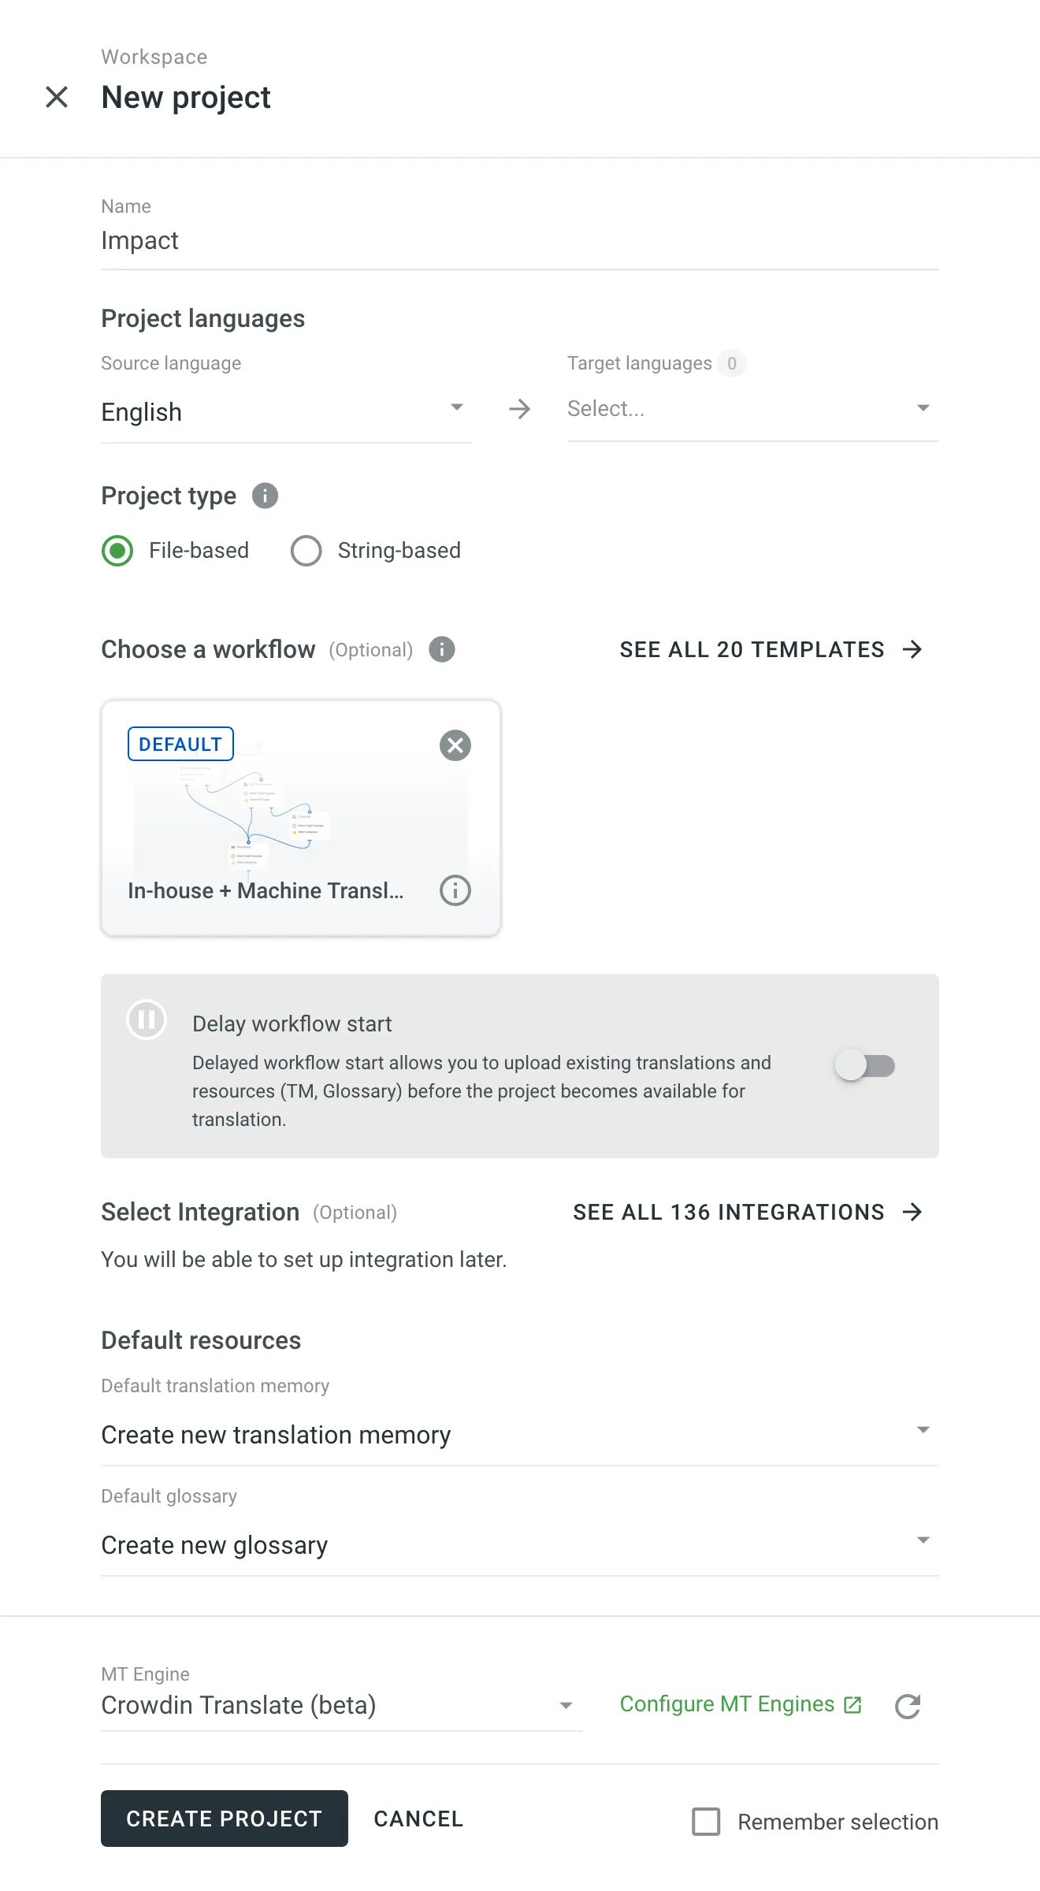The width and height of the screenshot is (1040, 1891).
Task: Check the Remember selection checkbox
Action: point(706,1822)
